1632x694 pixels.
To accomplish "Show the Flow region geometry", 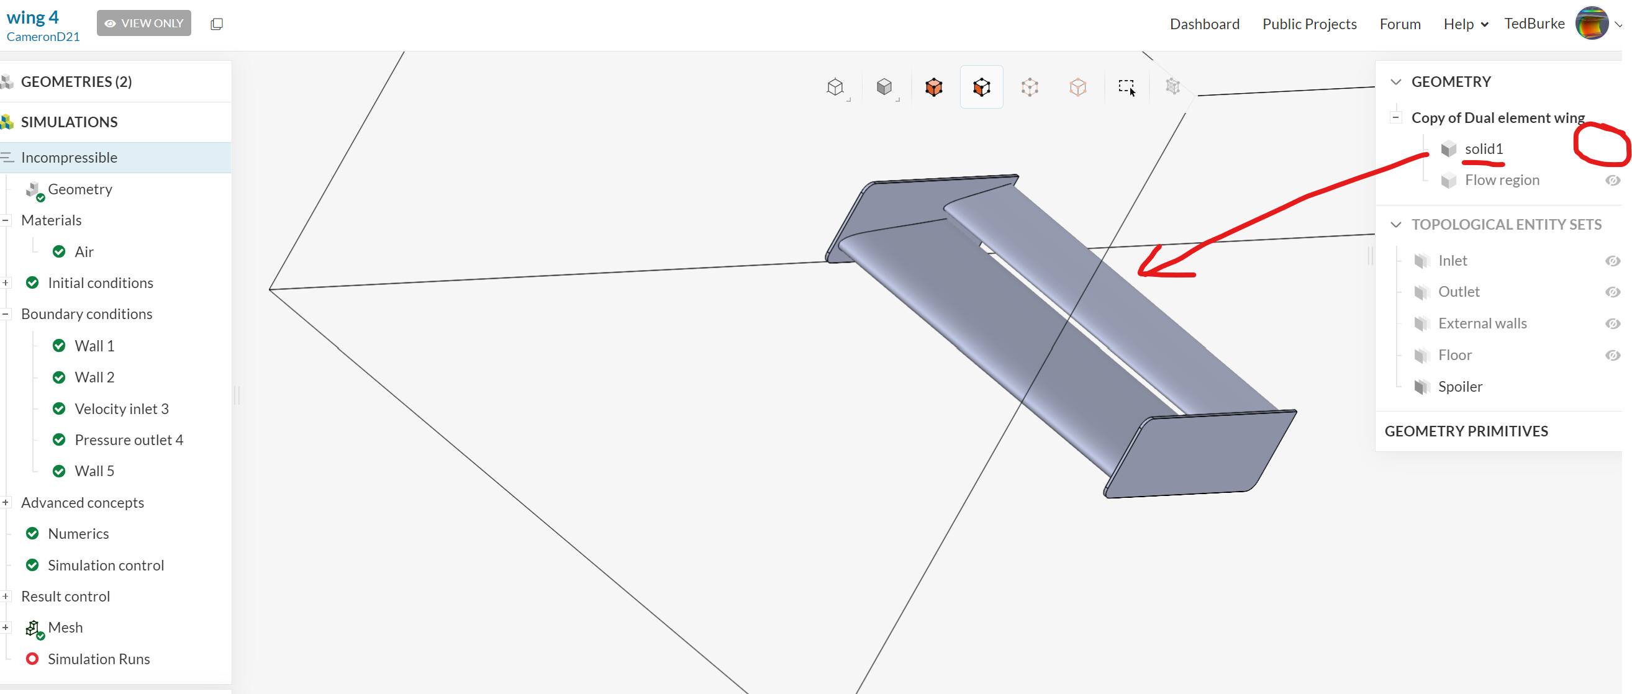I will pyautogui.click(x=1612, y=181).
